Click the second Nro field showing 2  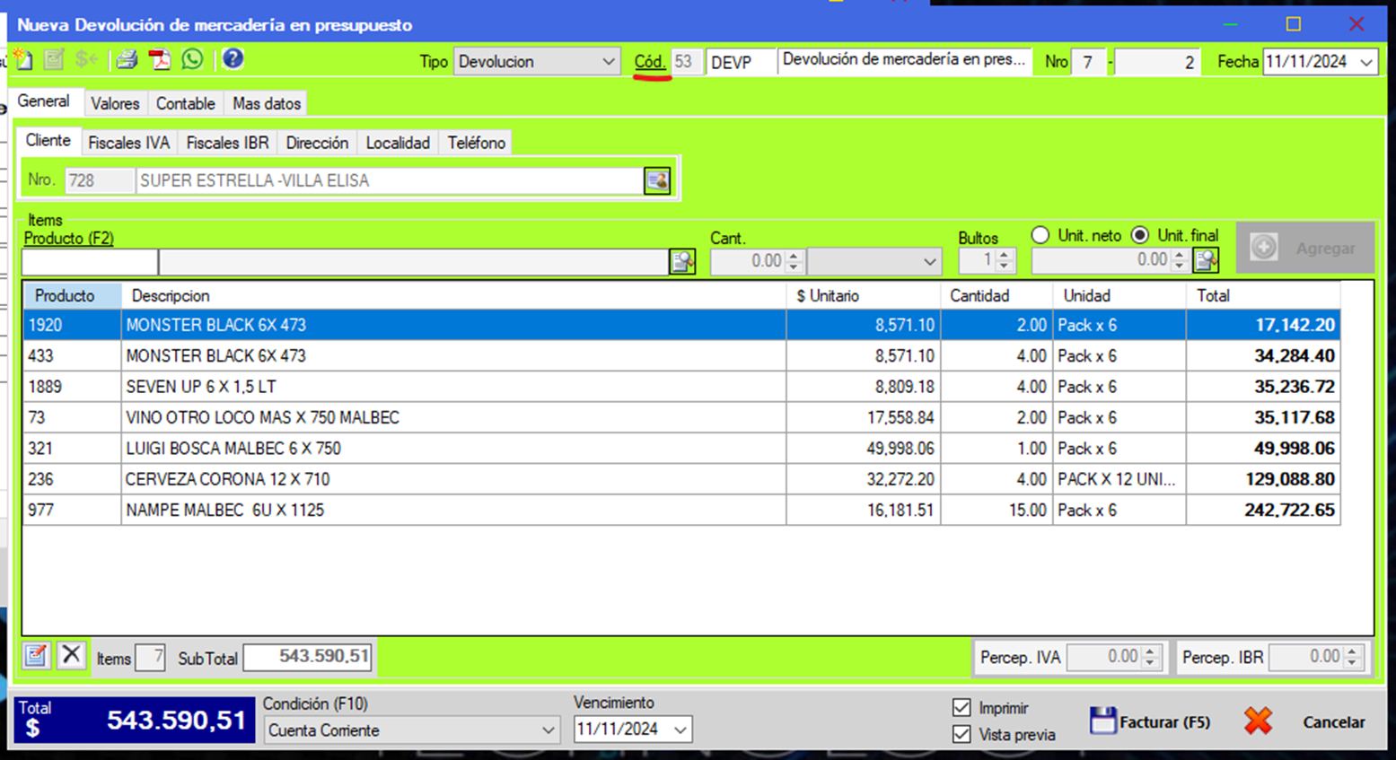[1157, 62]
